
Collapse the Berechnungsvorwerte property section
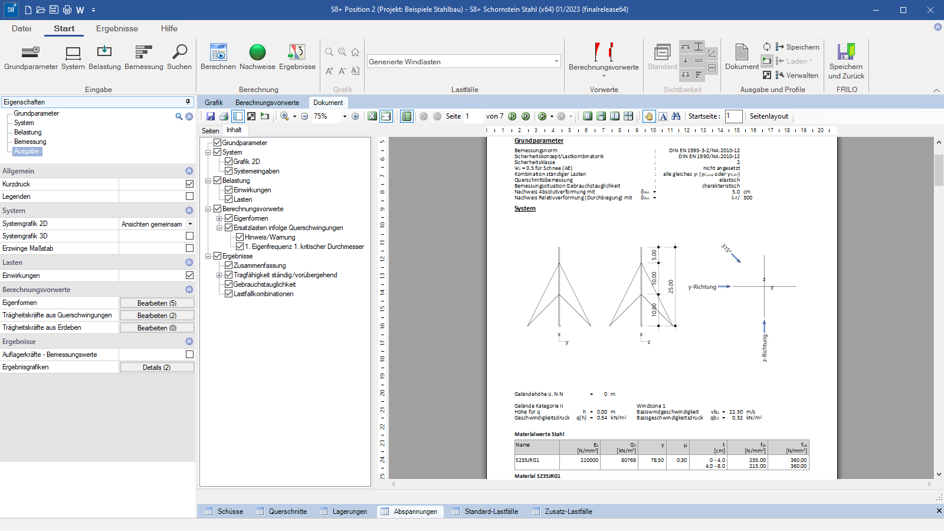(189, 290)
